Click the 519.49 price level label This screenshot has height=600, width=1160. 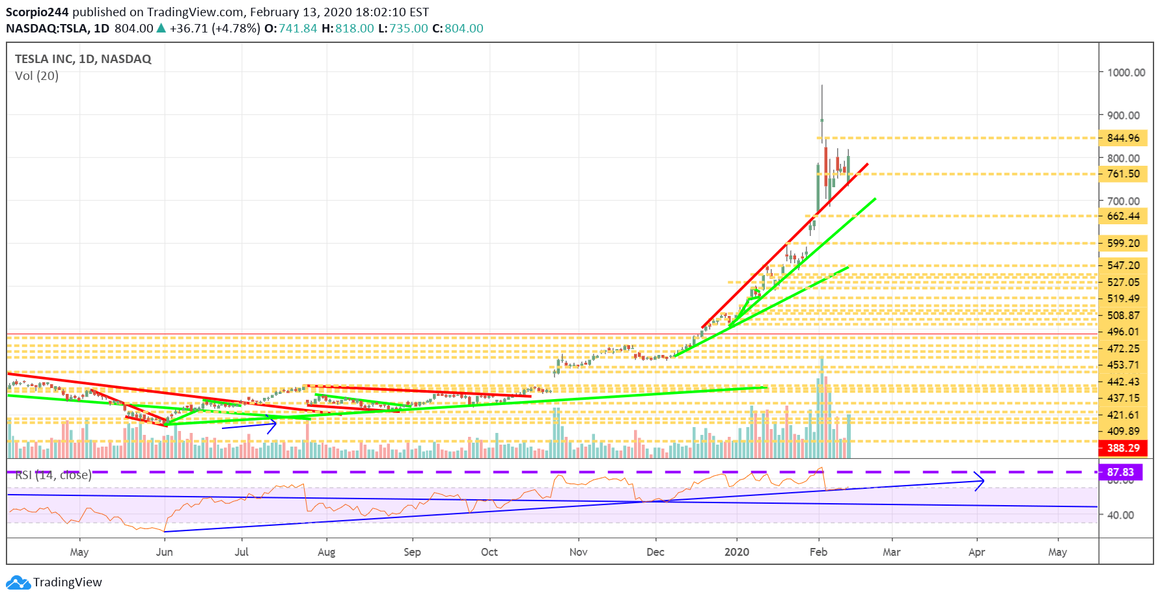[x=1123, y=298]
